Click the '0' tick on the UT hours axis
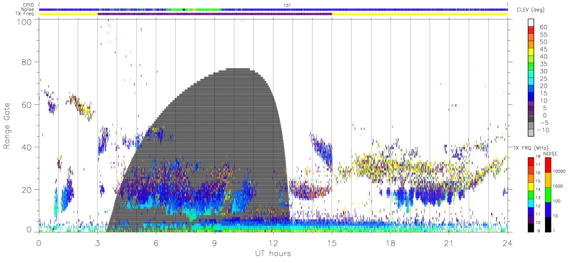This screenshot has height=263, width=571. [x=39, y=242]
